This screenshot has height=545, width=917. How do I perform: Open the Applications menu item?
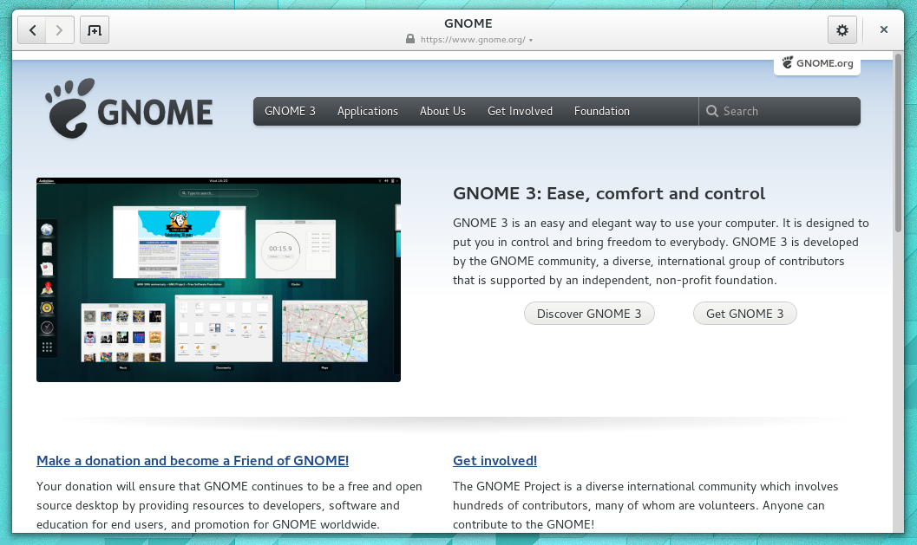[x=367, y=111]
